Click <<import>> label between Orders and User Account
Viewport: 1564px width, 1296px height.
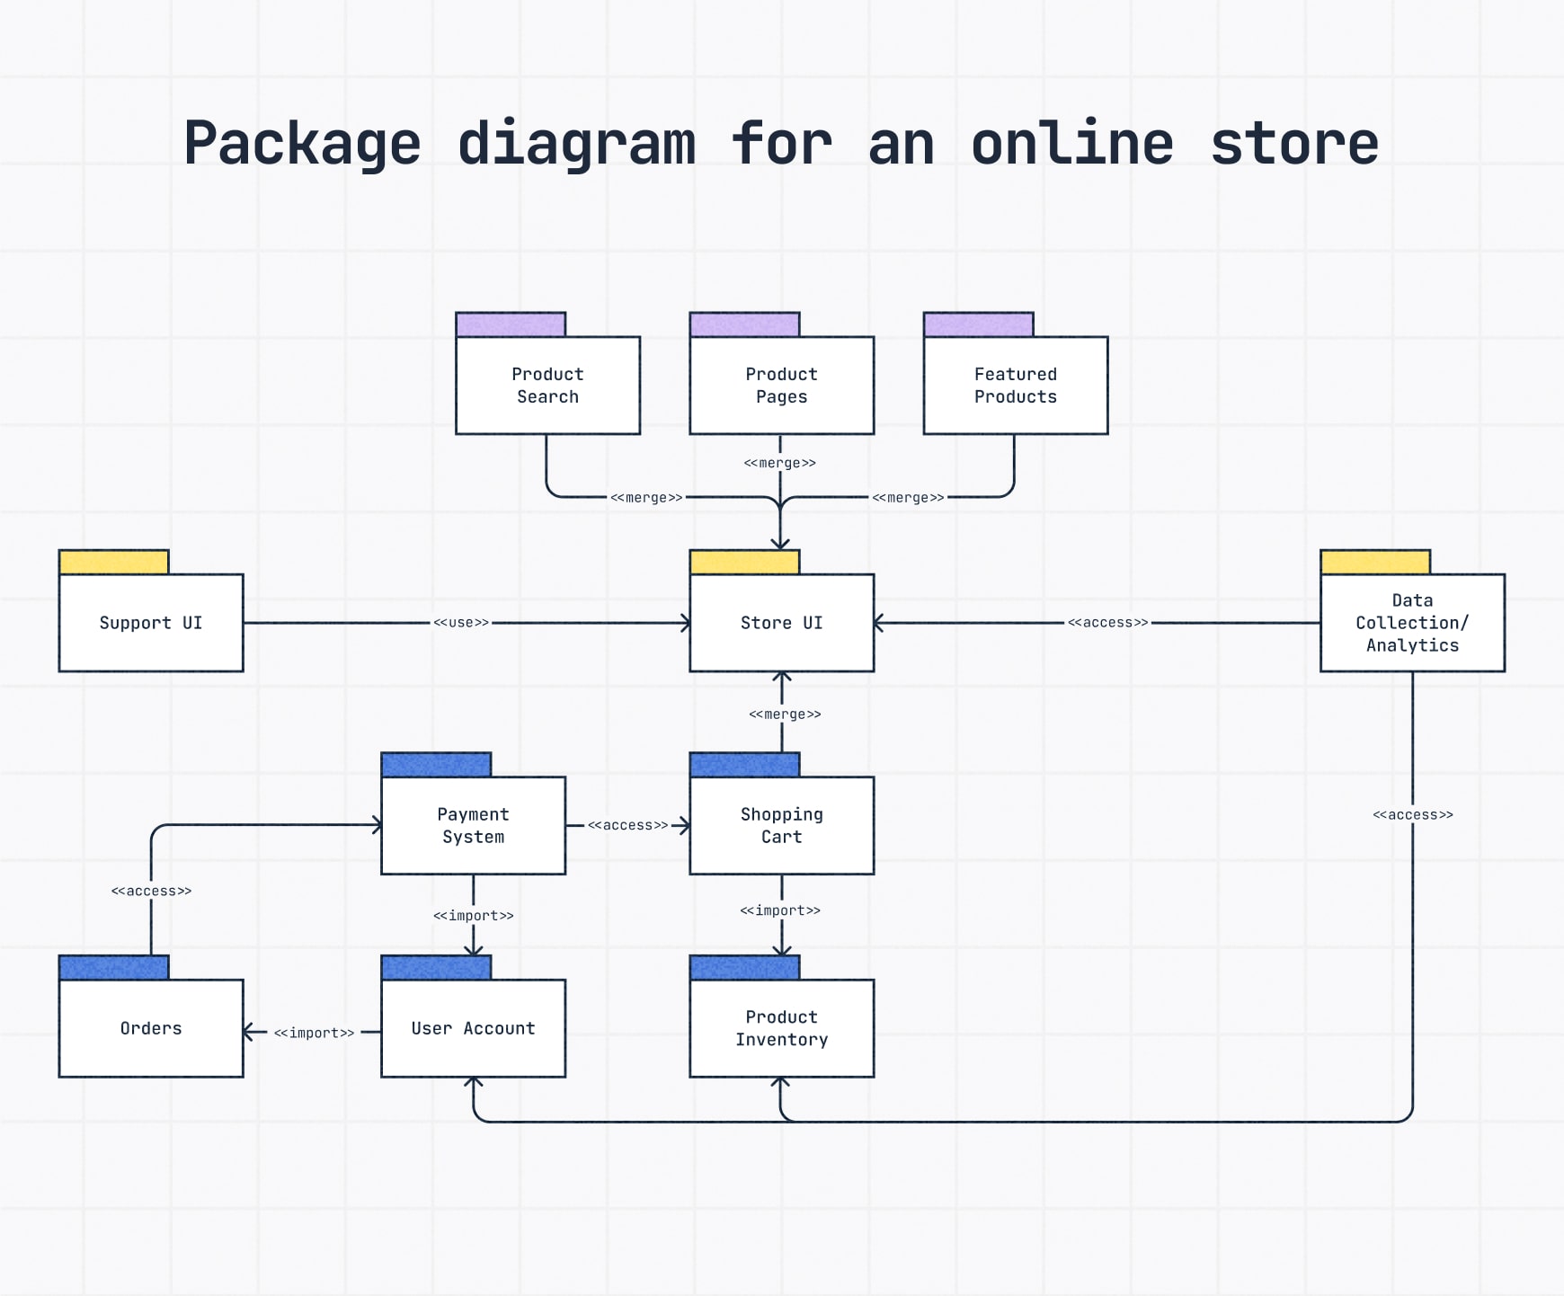point(314,1033)
